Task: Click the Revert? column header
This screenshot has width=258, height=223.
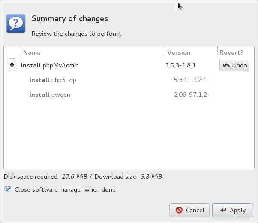Action: click(236, 52)
